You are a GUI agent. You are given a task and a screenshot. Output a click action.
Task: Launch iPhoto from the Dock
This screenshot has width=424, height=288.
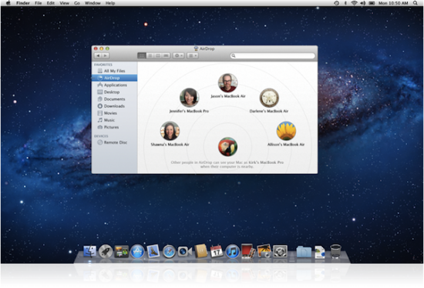coord(264,251)
